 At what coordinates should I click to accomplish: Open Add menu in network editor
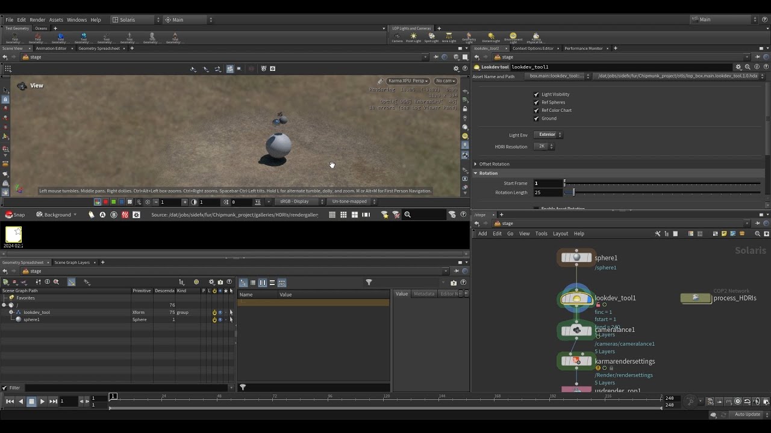tap(482, 233)
